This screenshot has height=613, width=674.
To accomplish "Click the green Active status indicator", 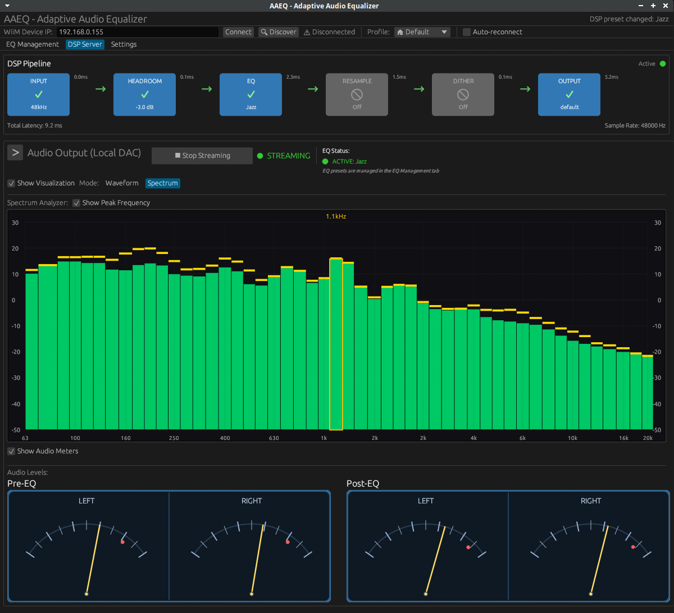I will click(x=662, y=64).
